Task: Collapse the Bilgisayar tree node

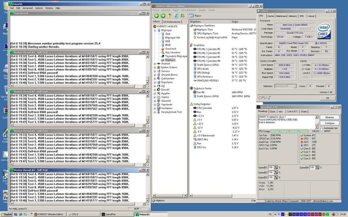Action: 155,30
